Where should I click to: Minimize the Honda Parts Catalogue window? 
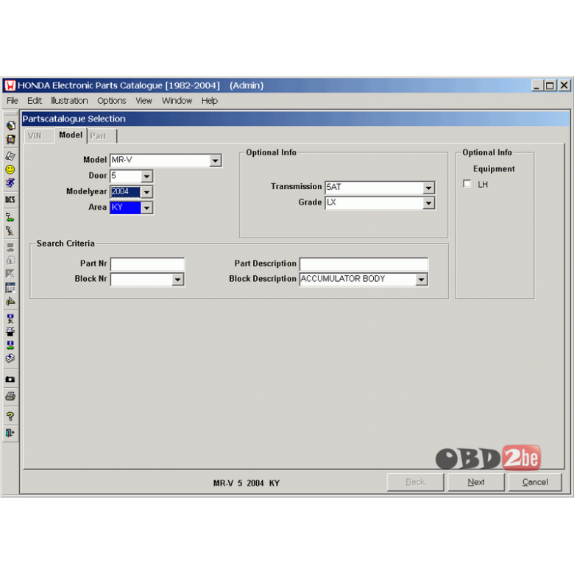(537, 85)
